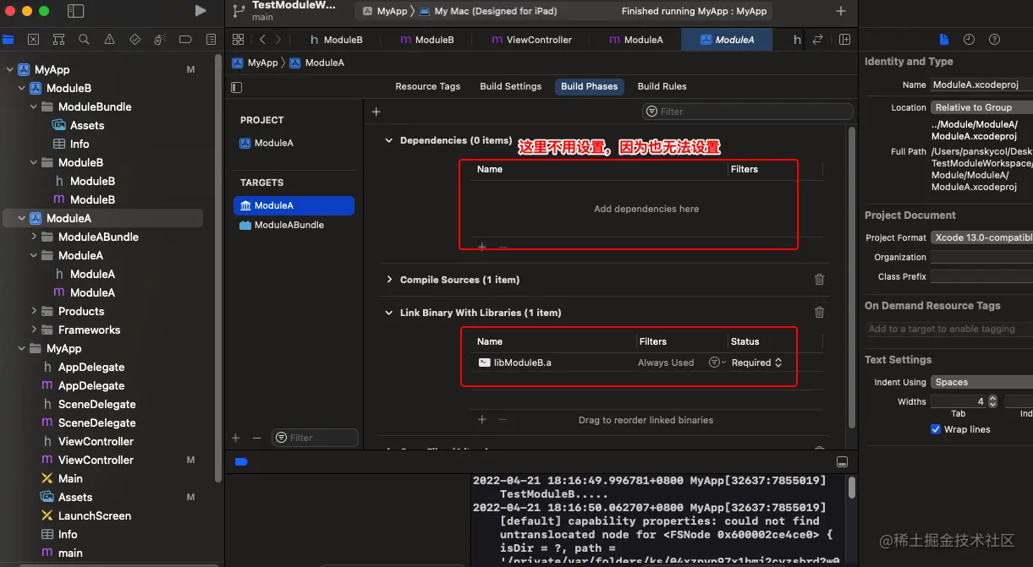Screen dimensions: 1033x567
Task: Select the ModuleA project entry
Action: point(294,143)
